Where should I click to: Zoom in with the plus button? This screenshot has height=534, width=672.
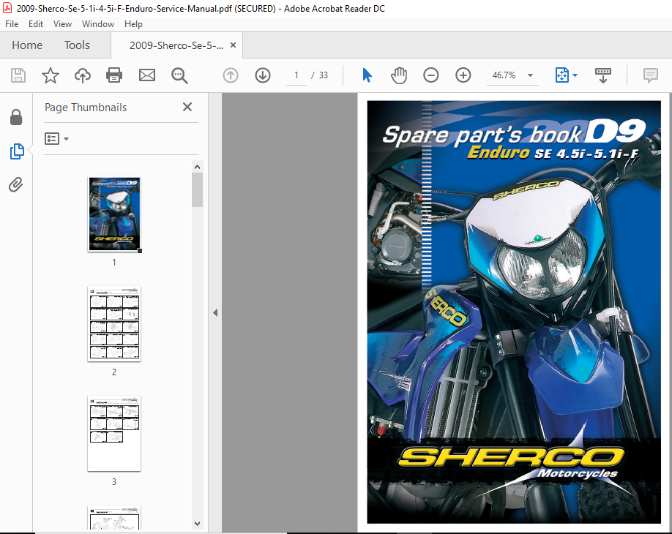tap(463, 75)
